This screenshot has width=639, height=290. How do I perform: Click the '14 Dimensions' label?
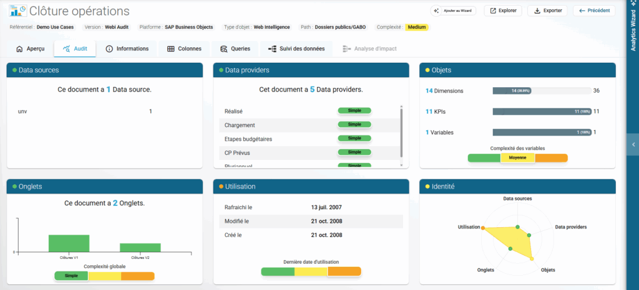click(x=444, y=91)
